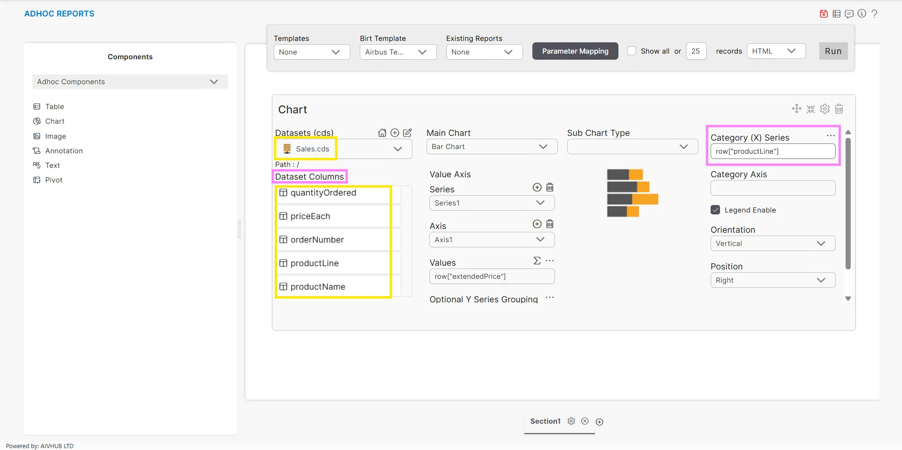Click the Parameter Mapping button

pos(575,51)
